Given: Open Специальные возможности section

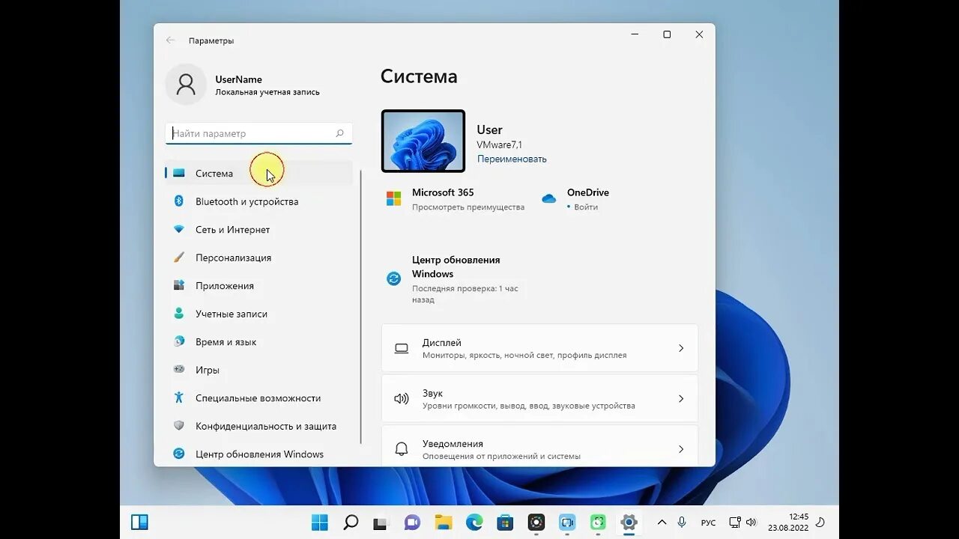Looking at the screenshot, I should click(x=258, y=398).
